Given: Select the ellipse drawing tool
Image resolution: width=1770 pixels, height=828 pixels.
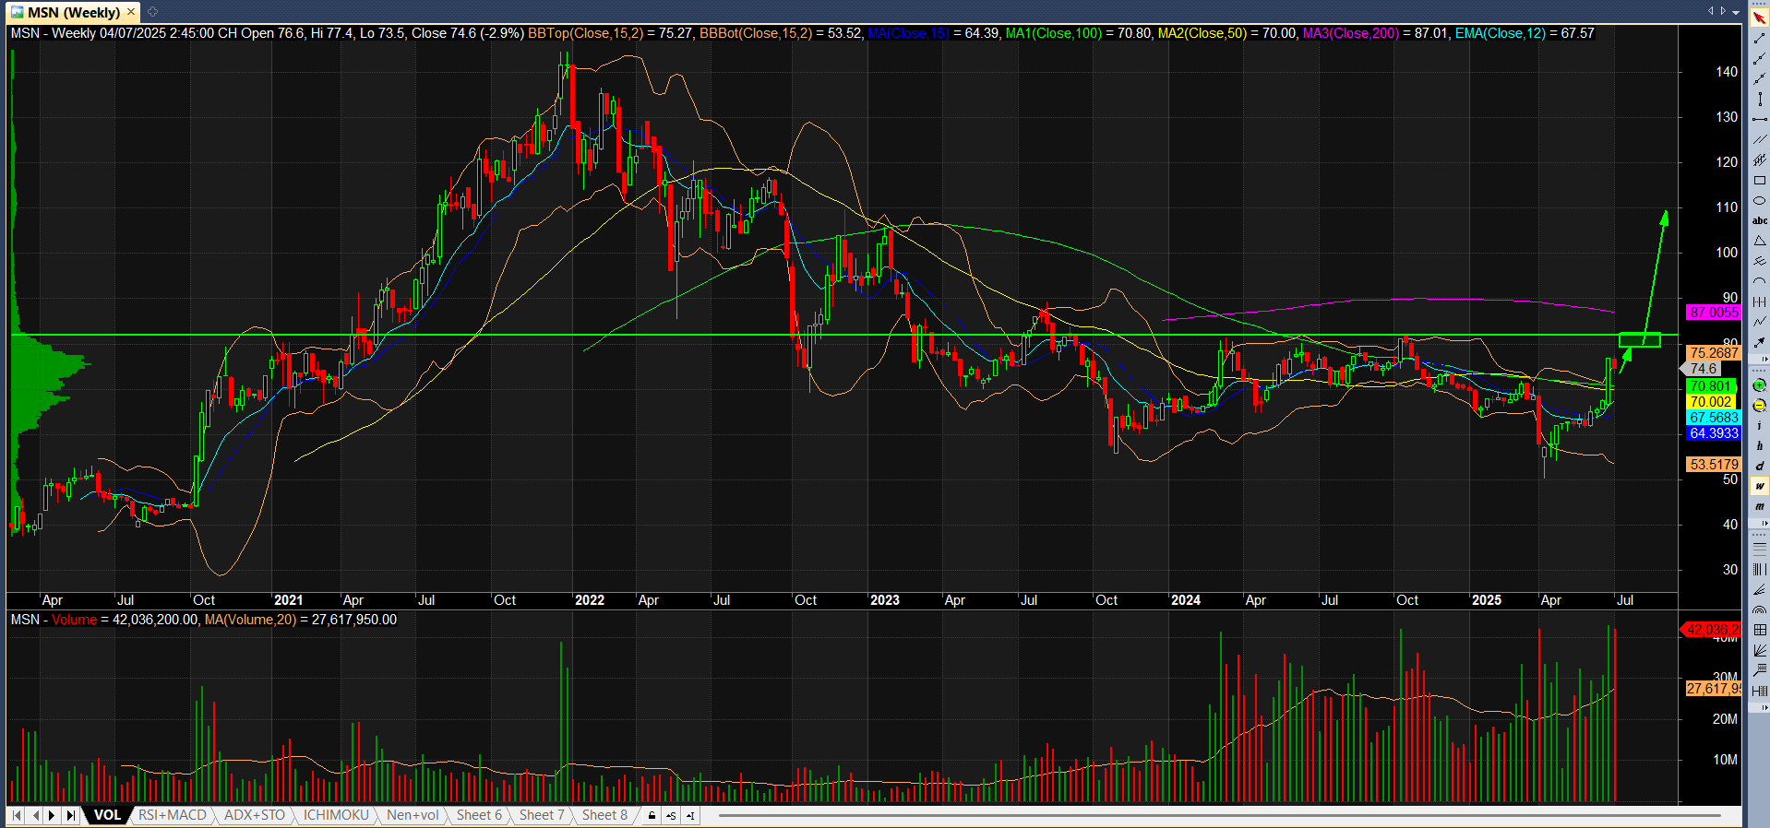Looking at the screenshot, I should [x=1759, y=200].
